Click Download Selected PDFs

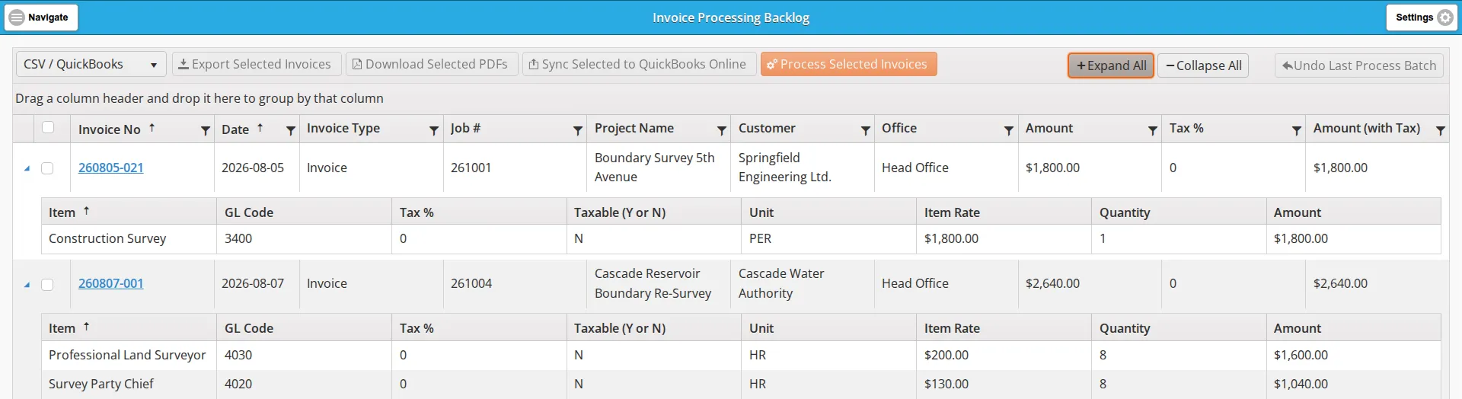(x=432, y=64)
